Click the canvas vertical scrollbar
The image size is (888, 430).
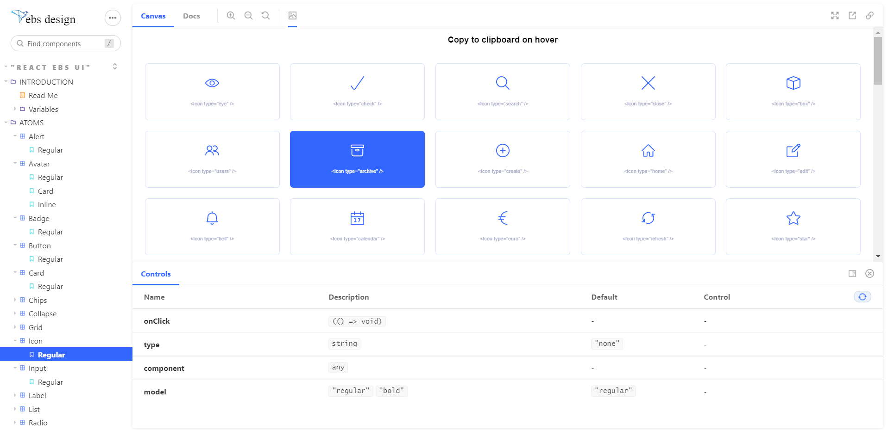pyautogui.click(x=878, y=60)
